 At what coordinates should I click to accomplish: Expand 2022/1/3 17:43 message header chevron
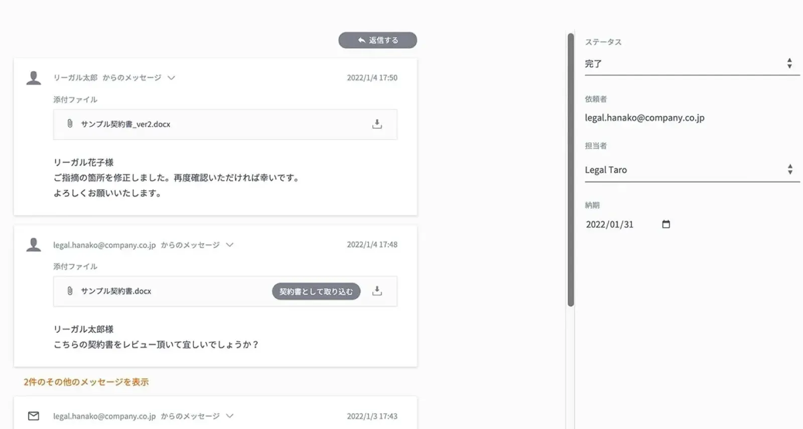[230, 415]
